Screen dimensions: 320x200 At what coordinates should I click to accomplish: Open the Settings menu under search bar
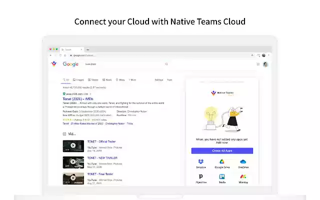click(158, 79)
